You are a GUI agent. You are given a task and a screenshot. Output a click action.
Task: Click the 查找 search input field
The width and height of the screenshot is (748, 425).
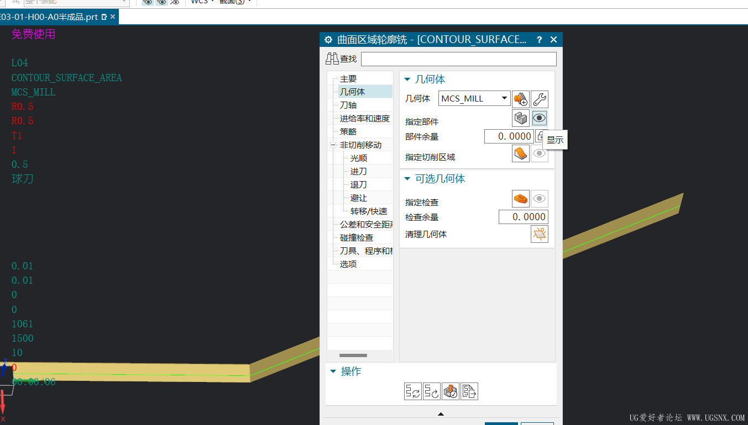coord(459,59)
